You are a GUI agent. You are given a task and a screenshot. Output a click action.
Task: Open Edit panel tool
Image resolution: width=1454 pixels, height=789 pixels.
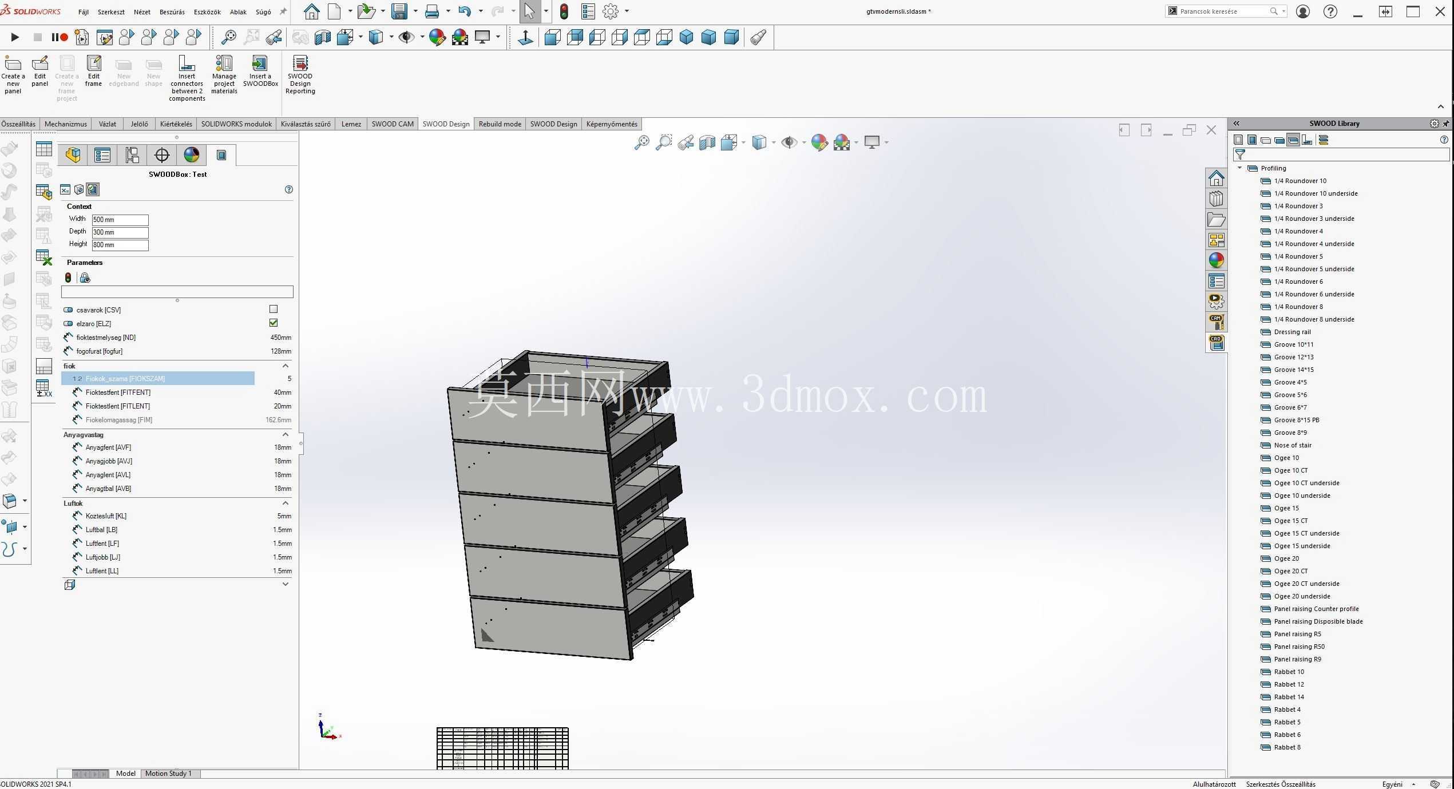(39, 72)
